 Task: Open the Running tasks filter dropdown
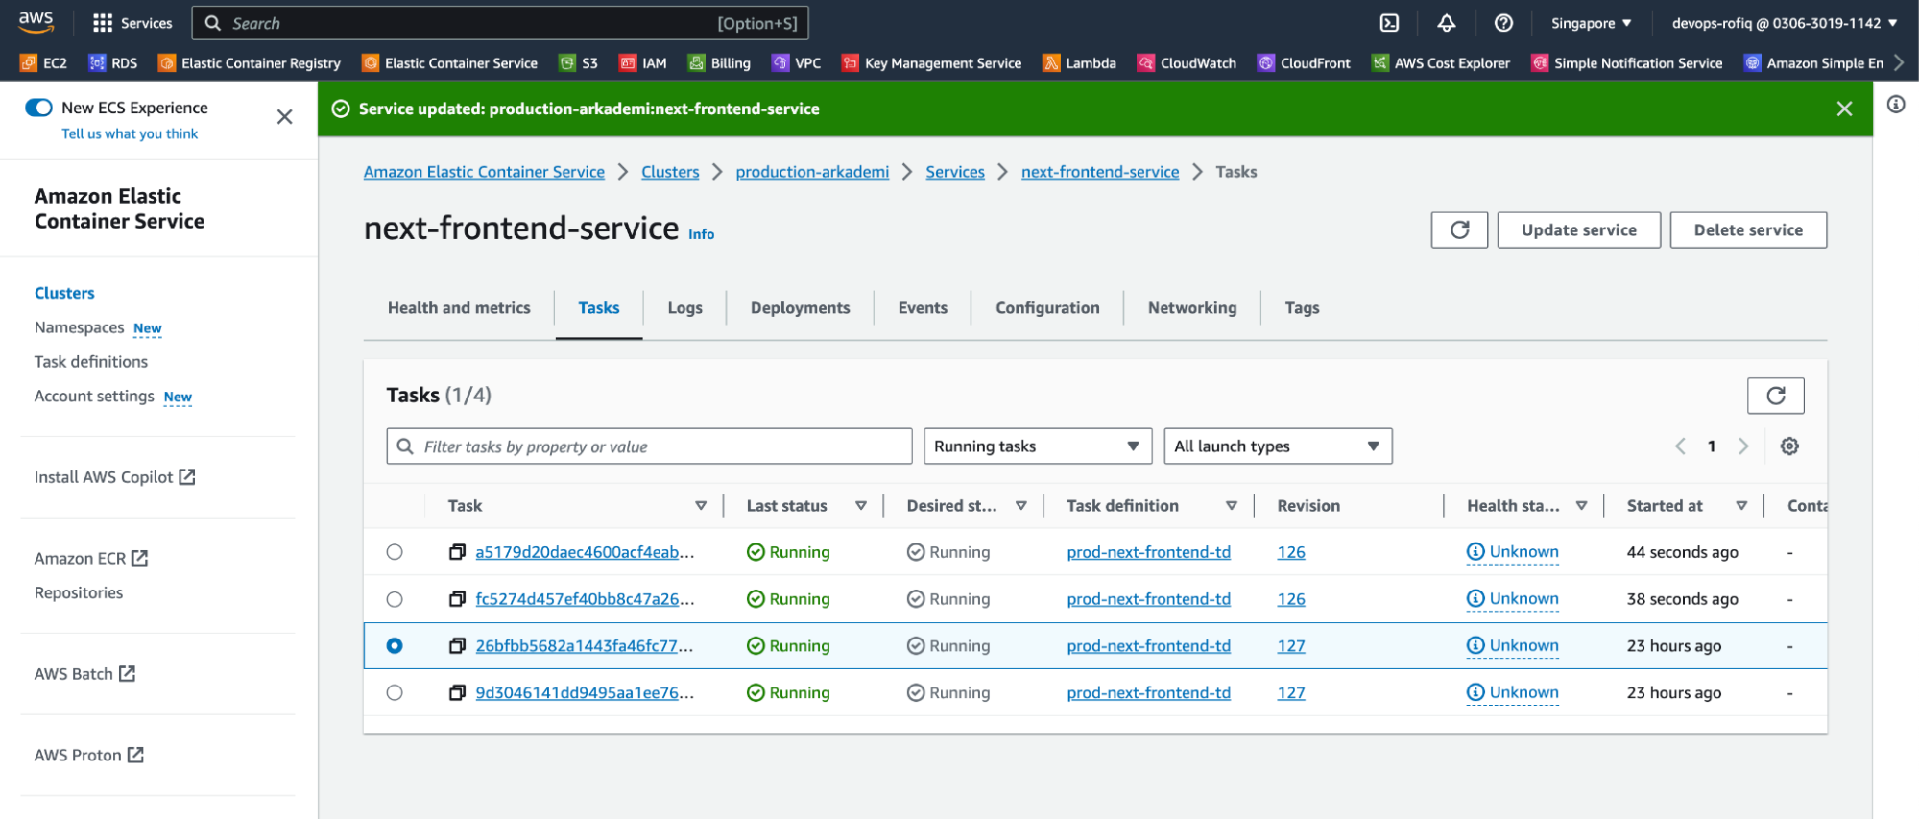point(1037,446)
